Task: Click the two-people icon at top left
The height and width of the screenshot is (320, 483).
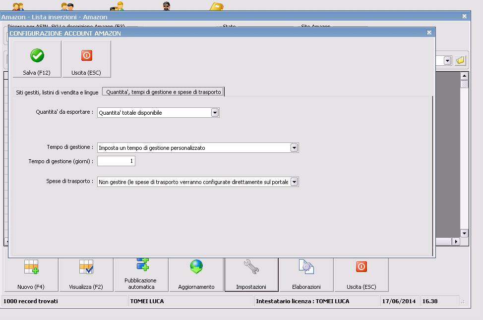Action: point(18,6)
